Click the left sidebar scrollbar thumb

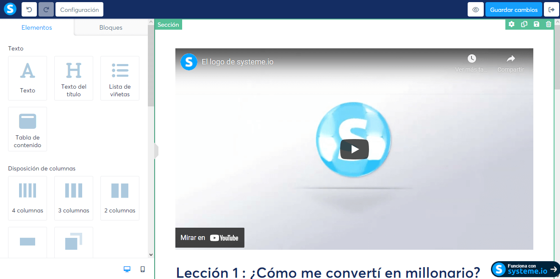151,66
